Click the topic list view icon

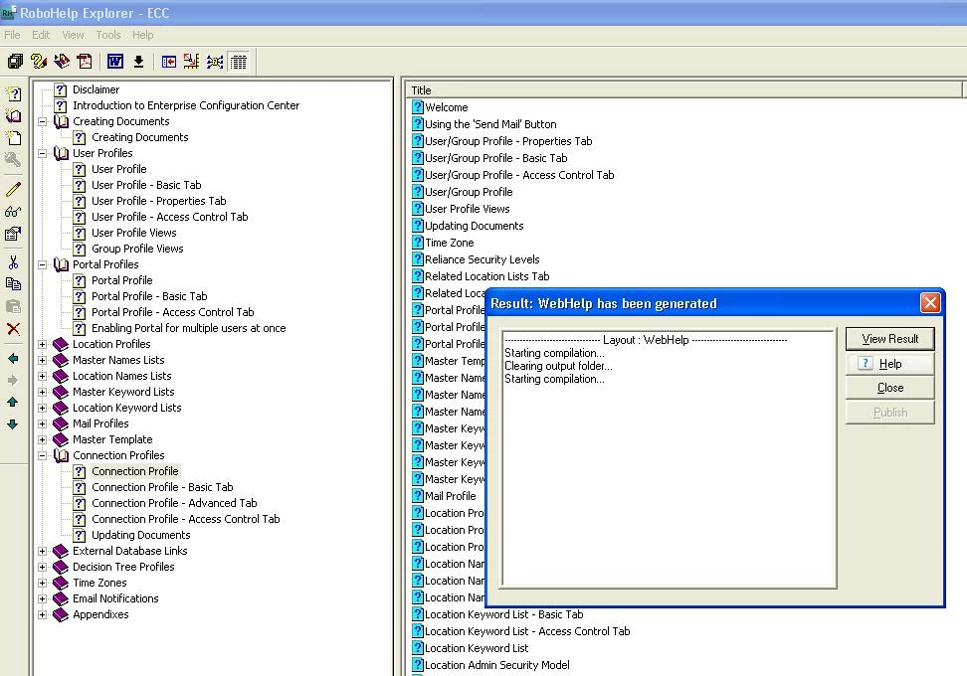coord(238,62)
